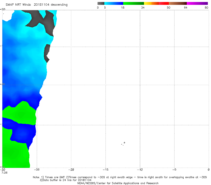Click the longitude axis label '-30'
211x185 pixels.
click(3, 170)
